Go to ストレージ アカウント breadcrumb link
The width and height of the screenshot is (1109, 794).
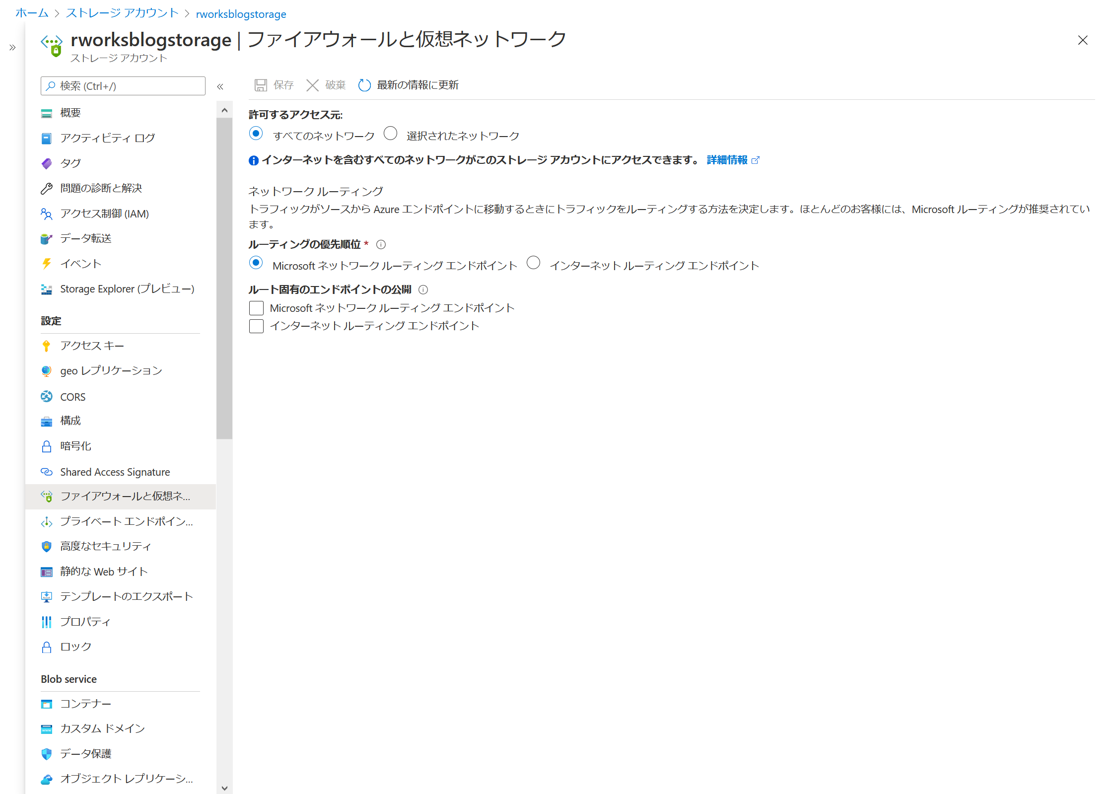point(122,13)
